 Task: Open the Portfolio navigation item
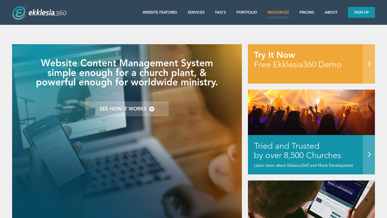click(x=247, y=12)
